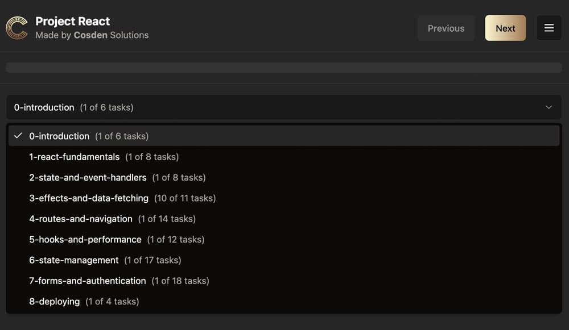Go to the Next task
569x330 pixels.
505,28
